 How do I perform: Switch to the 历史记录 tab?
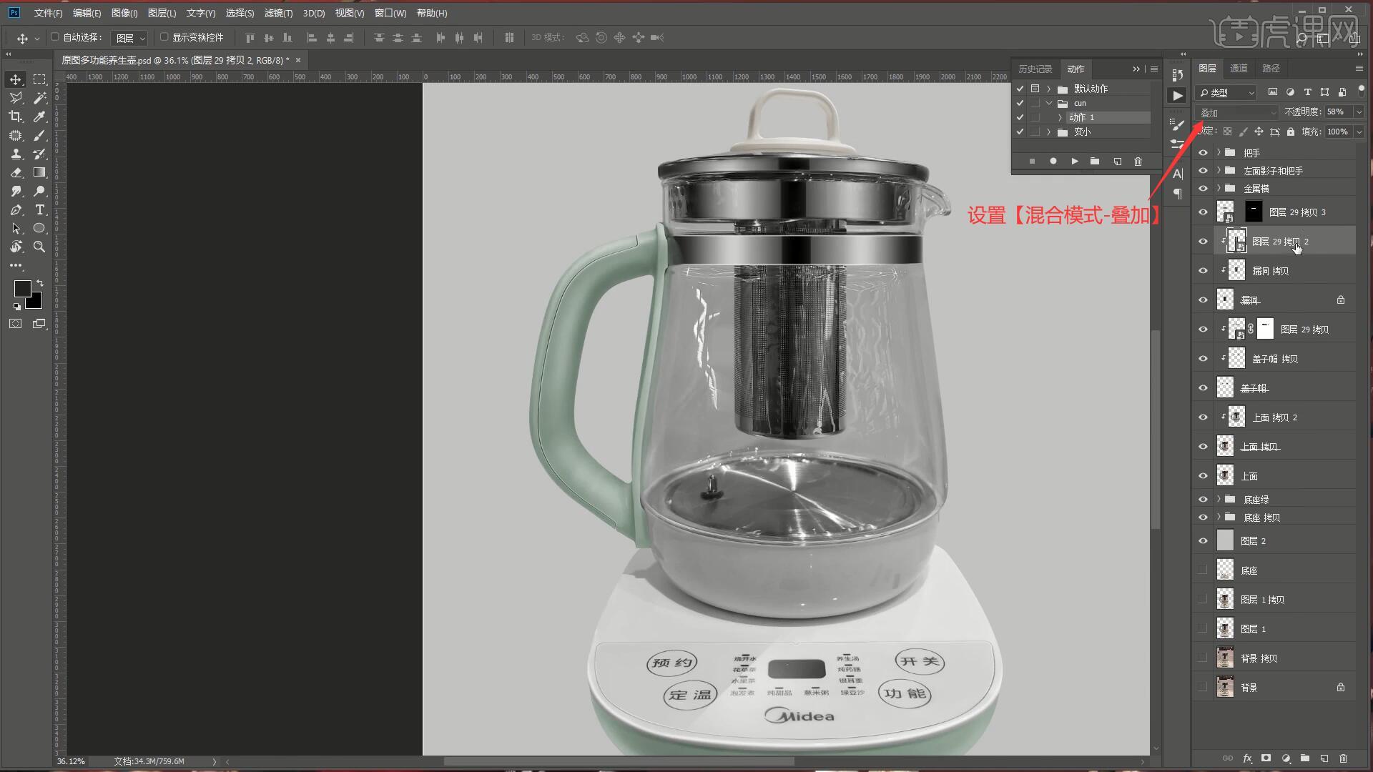(1035, 69)
